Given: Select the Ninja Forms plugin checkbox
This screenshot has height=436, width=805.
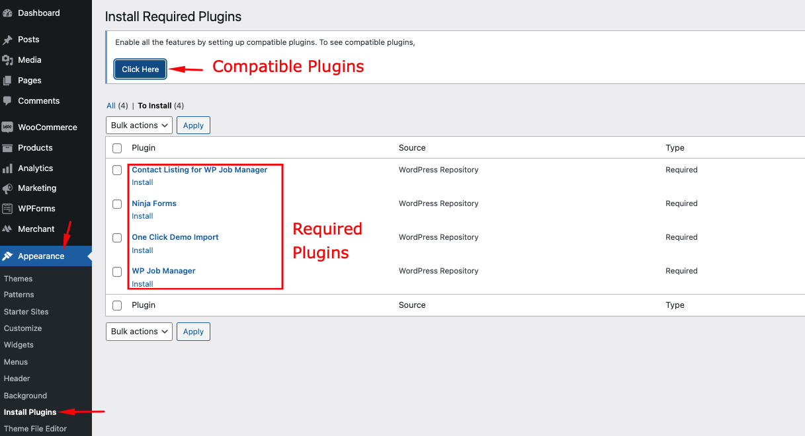Looking at the screenshot, I should (117, 203).
